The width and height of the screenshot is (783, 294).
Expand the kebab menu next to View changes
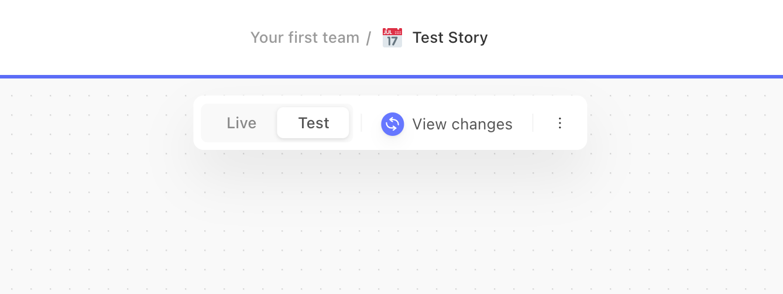[x=560, y=123]
